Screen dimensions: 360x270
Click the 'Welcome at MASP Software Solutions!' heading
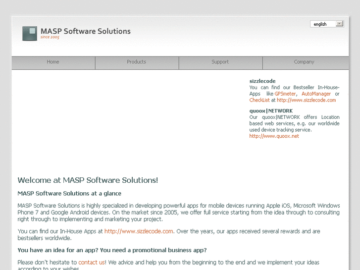88,180
